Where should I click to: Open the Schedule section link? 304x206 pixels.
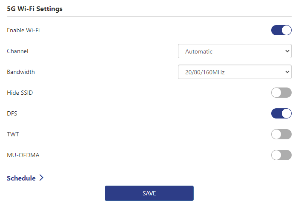21,178
